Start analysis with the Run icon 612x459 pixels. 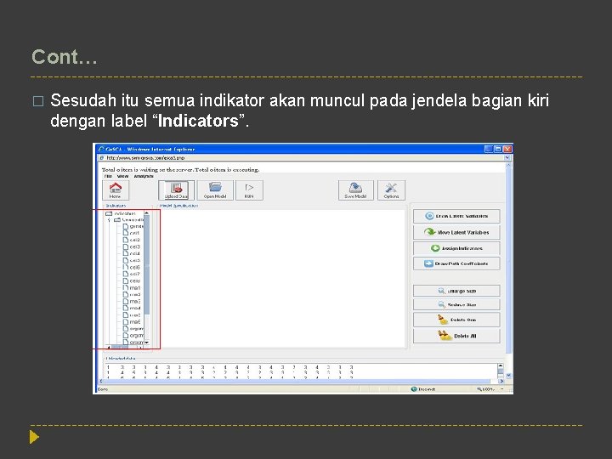pos(249,190)
